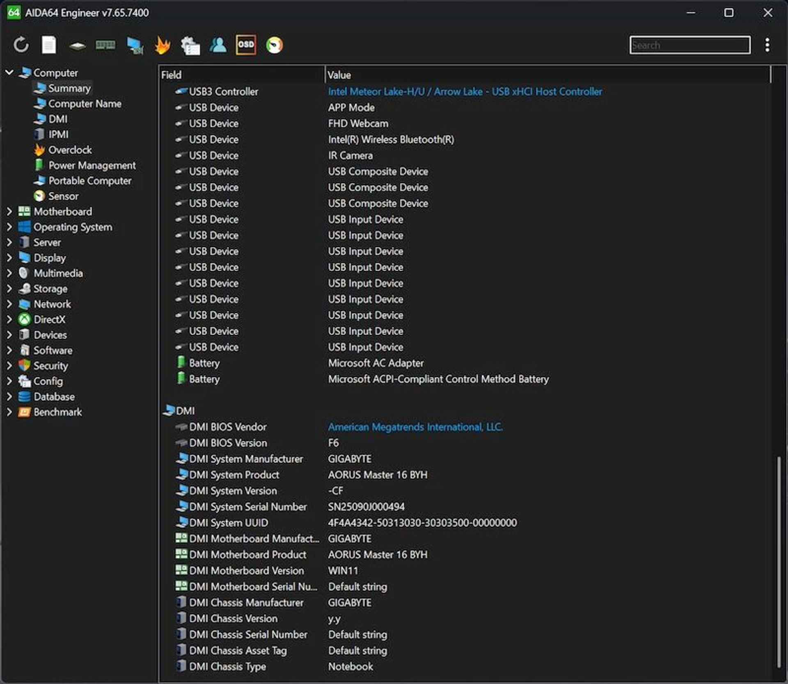Open Intel Meteor Lake USB xHCI controller link
Screen dimensions: 788x684
[465, 91]
